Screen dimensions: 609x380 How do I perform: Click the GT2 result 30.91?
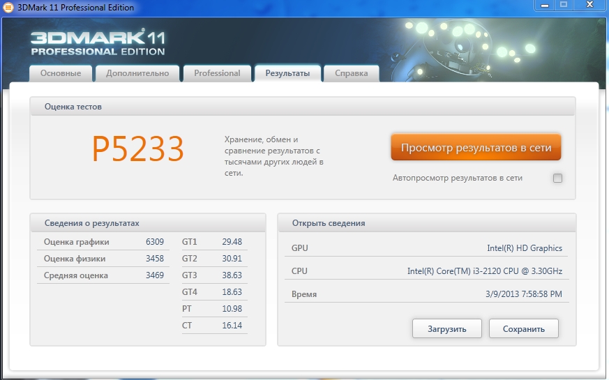[232, 259]
